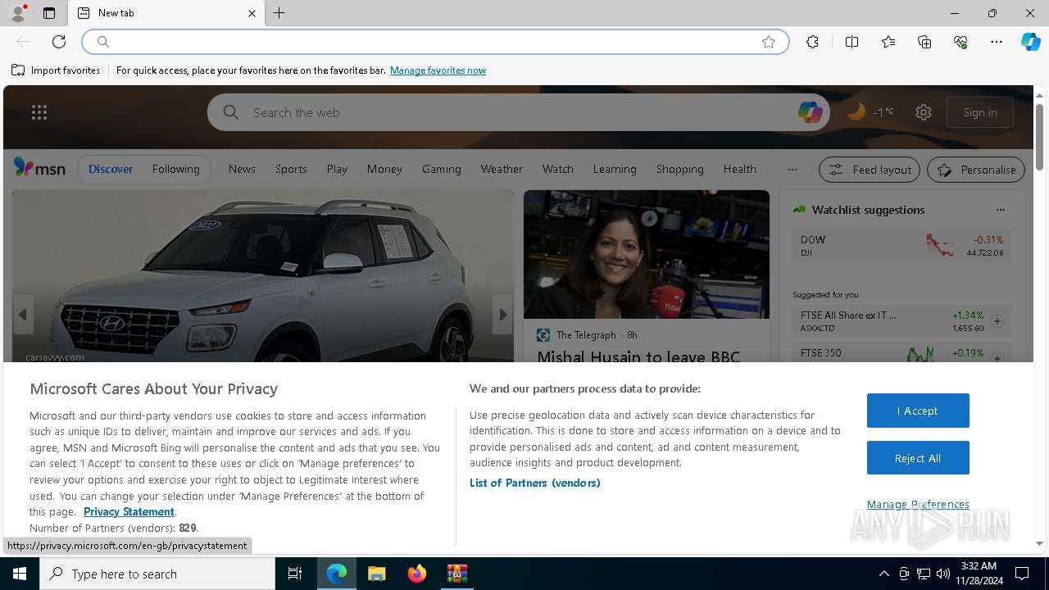The width and height of the screenshot is (1049, 590).
Task: Open Manage favorites now link
Action: (x=438, y=70)
